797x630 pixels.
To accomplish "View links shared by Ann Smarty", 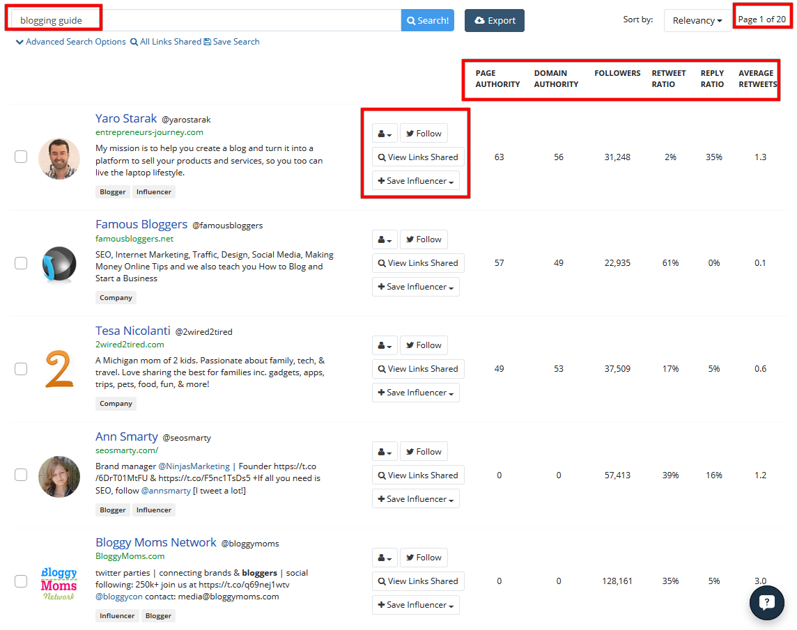I will click(418, 475).
